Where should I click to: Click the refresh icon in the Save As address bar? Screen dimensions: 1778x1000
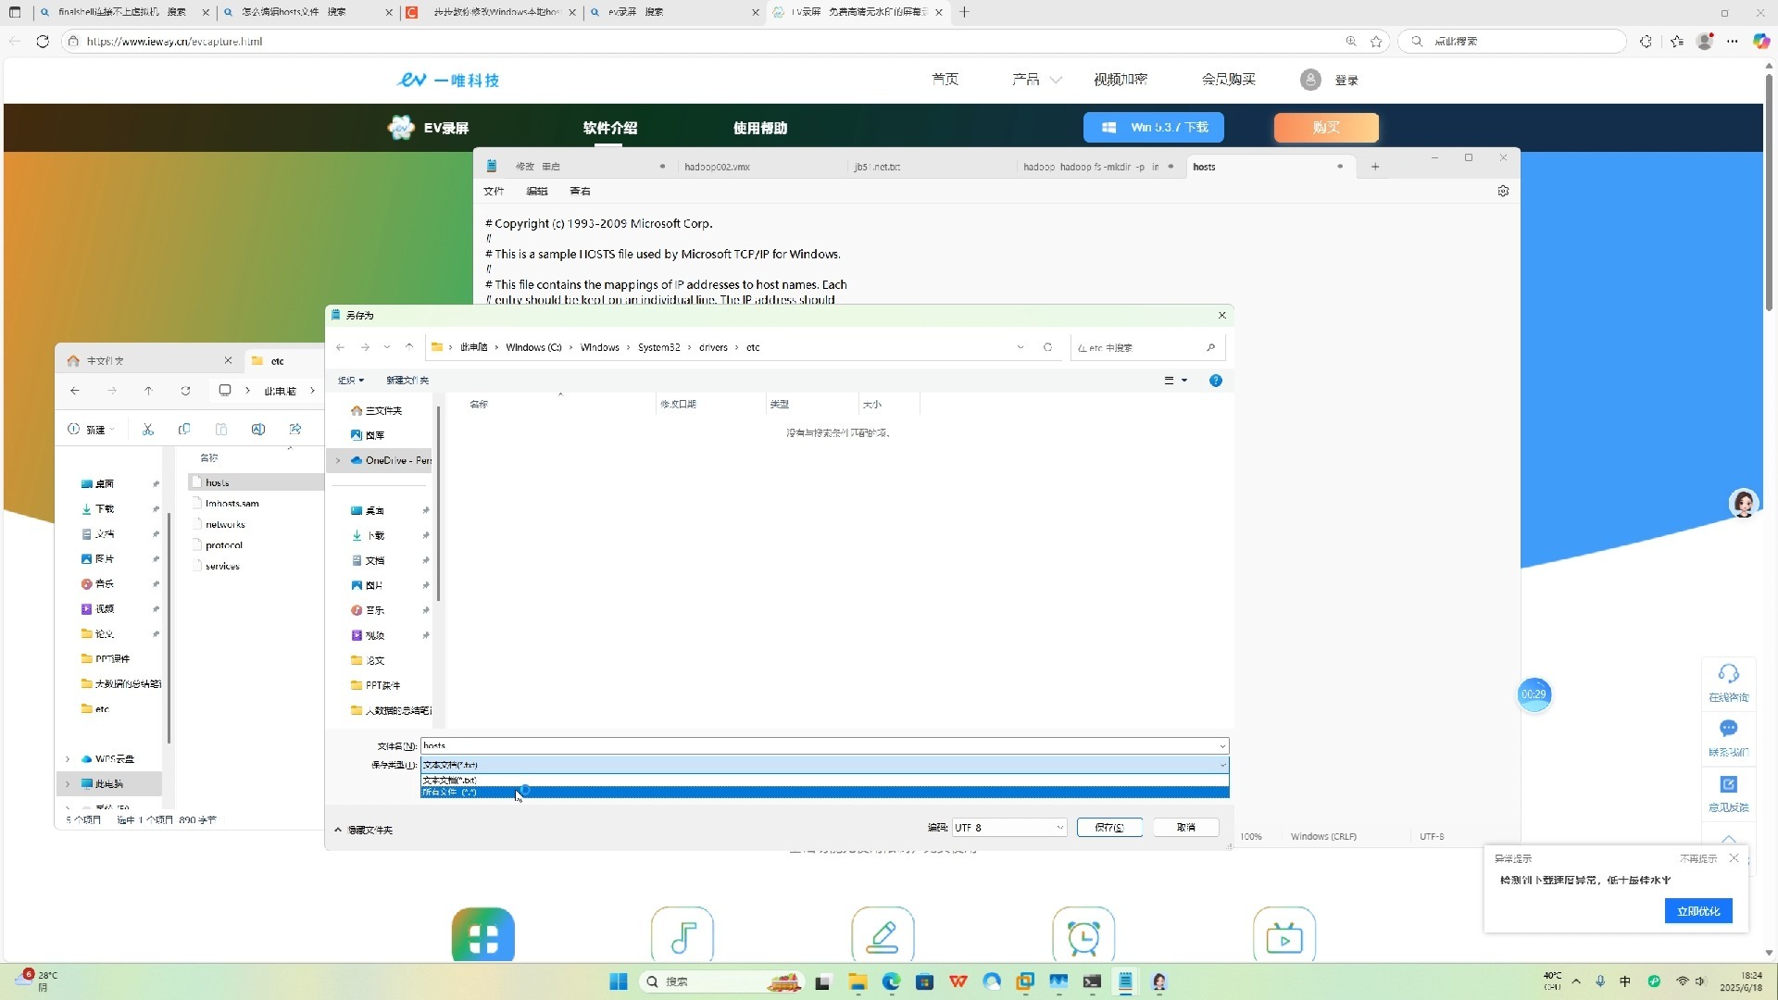[x=1047, y=347]
